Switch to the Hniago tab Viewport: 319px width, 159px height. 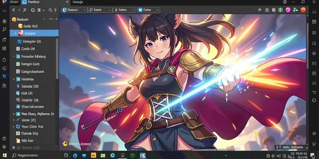(x=78, y=2)
